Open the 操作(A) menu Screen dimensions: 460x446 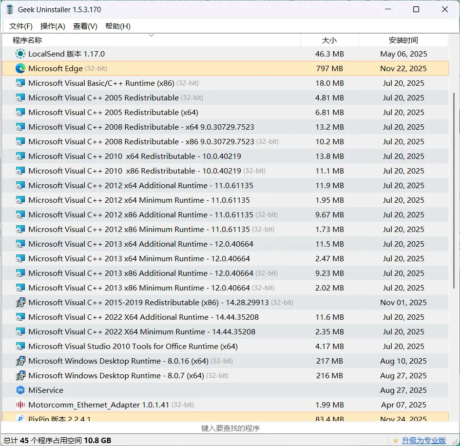[x=53, y=26]
